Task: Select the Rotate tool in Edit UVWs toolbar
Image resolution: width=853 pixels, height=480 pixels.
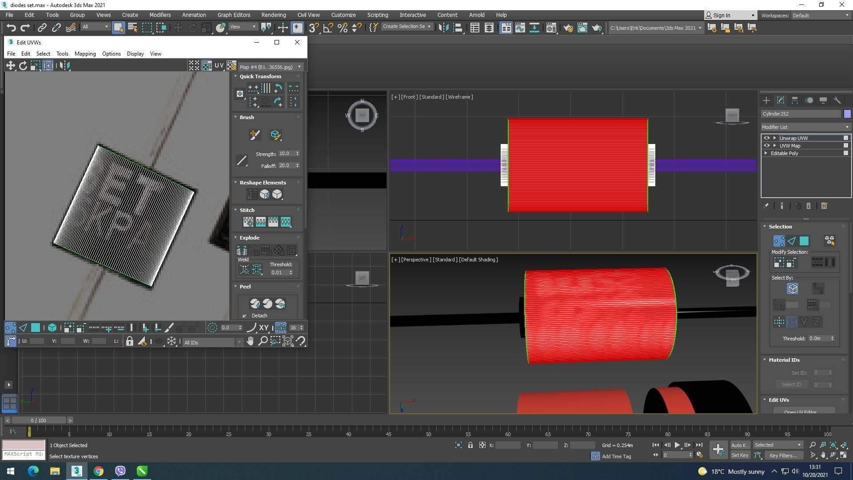Action: [x=23, y=66]
